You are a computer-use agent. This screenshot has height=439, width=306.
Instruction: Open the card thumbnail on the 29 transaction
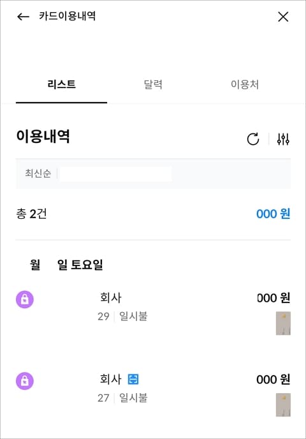(283, 323)
